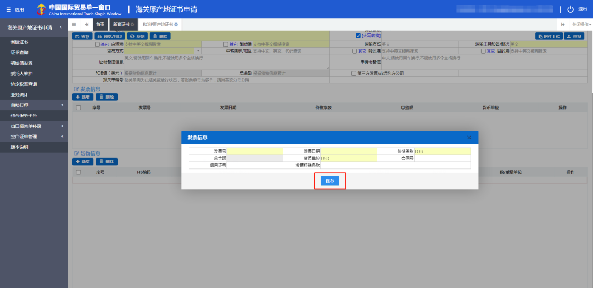Open the 应用 hamburger menu icon
The image size is (593, 288).
click(x=8, y=9)
